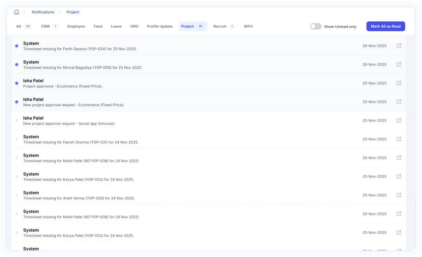Click the unread indicator on Ecommerce approval request notification
This screenshot has height=257, width=422.
[x=16, y=102]
